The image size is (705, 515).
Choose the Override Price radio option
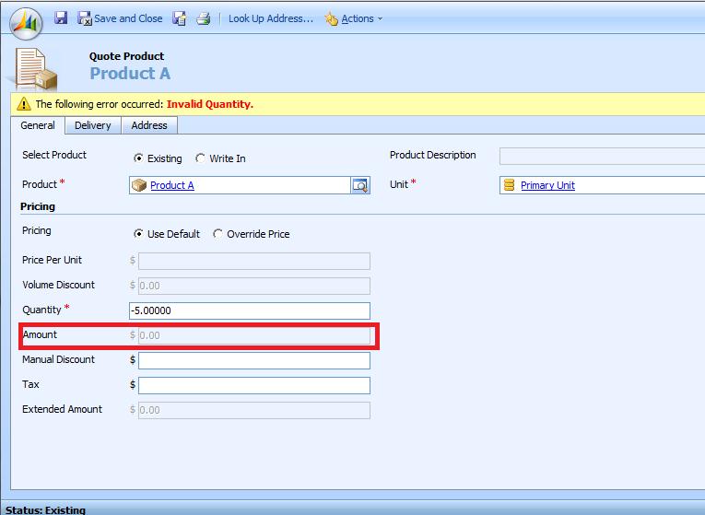point(218,234)
